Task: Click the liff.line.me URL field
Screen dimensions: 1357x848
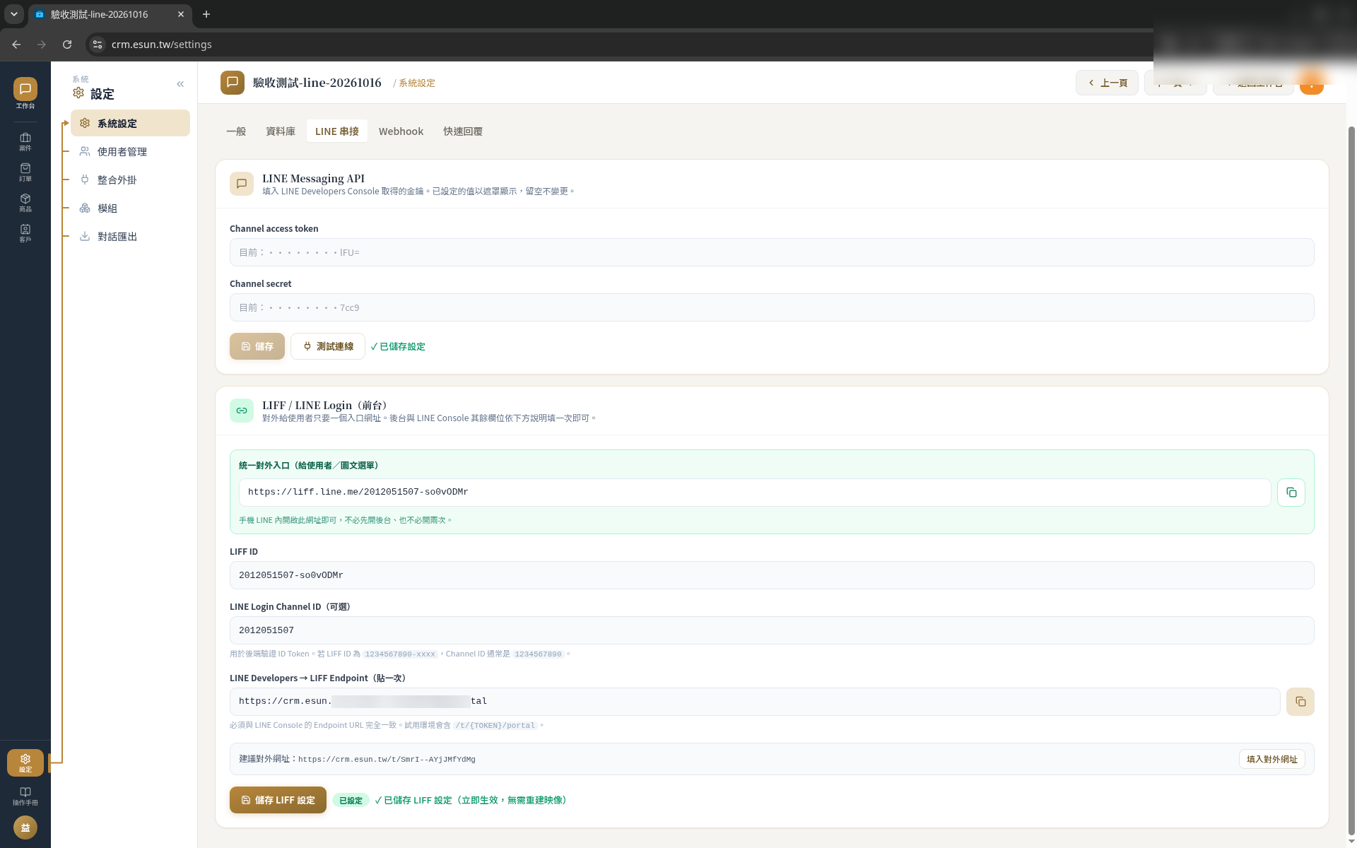Action: 755,493
